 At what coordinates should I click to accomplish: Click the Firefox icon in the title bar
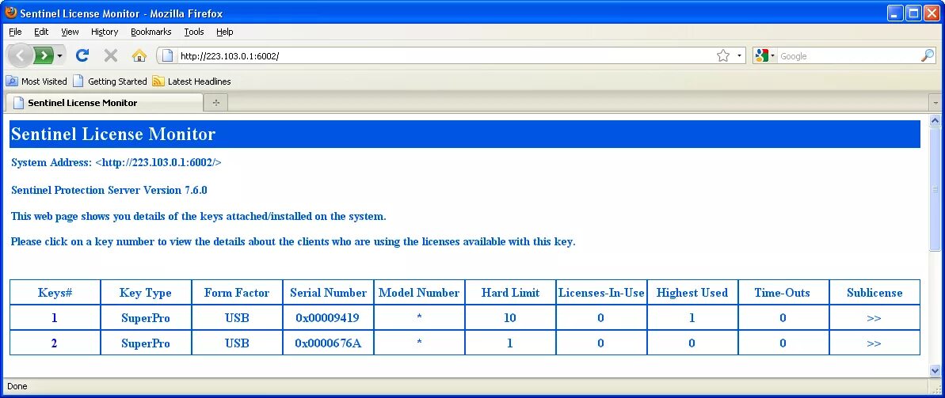pos(11,13)
